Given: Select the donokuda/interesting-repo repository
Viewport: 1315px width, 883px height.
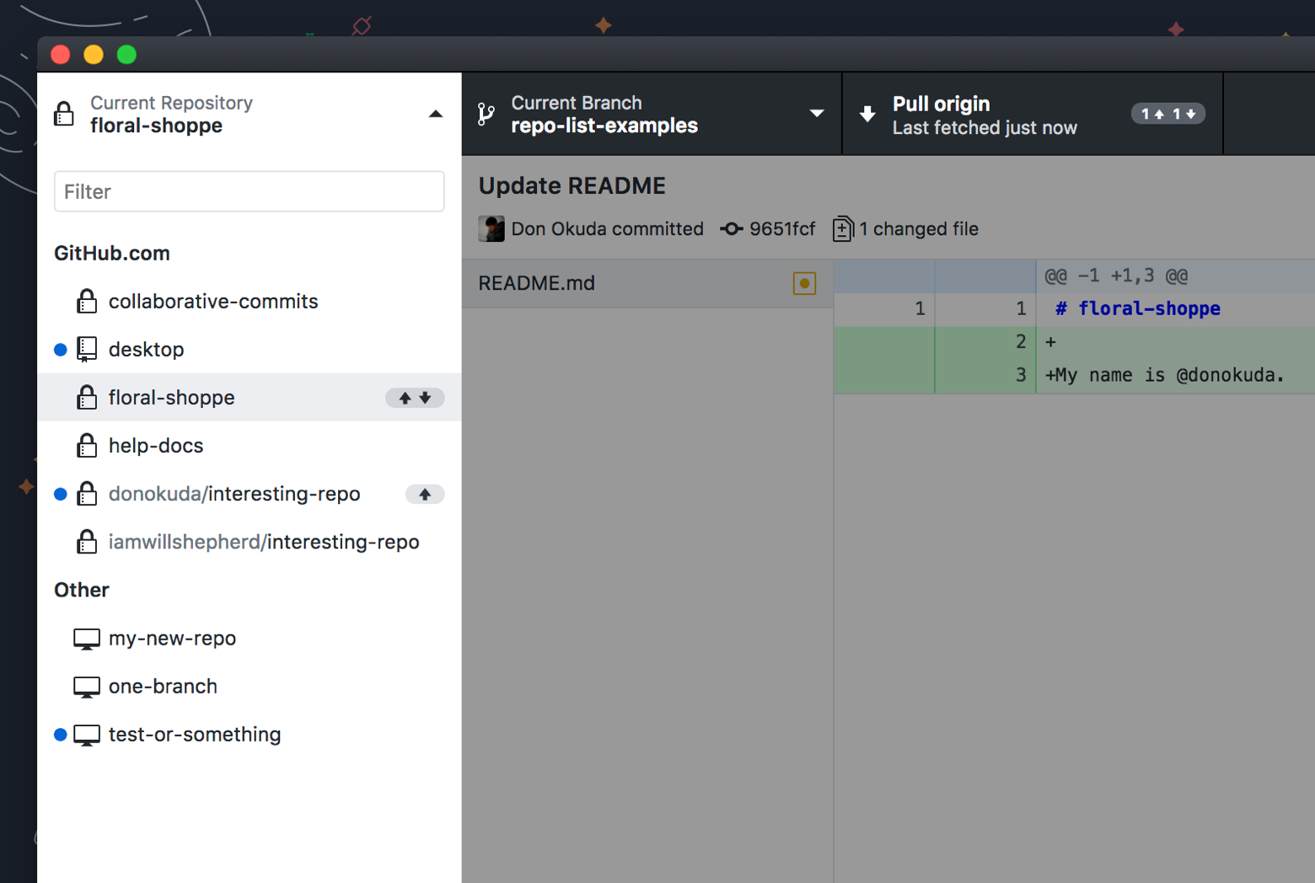Looking at the screenshot, I should tap(250, 494).
